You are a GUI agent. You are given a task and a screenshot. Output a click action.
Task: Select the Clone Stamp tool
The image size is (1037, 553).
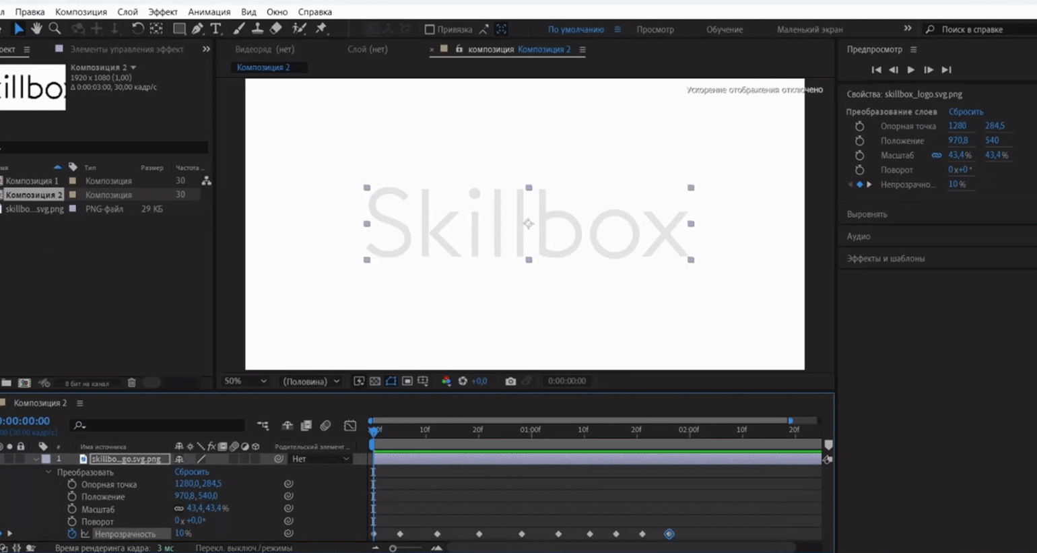[257, 28]
